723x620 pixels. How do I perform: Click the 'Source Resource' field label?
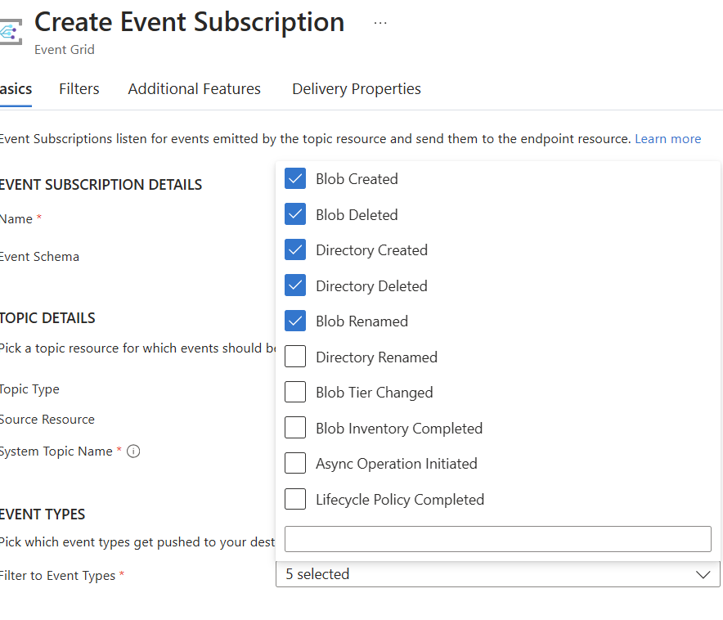pos(47,420)
